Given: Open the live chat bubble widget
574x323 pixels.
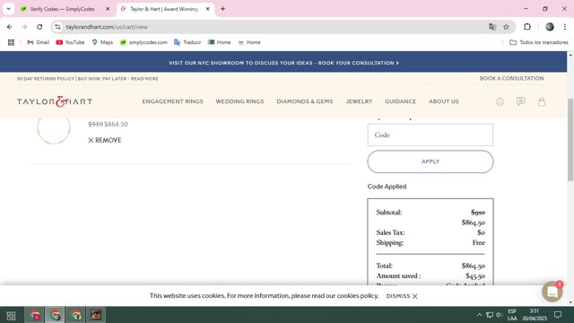Looking at the screenshot, I should pos(552,292).
